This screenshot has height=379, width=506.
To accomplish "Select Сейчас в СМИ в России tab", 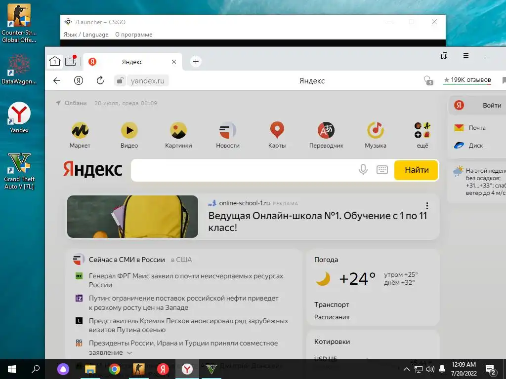I will click(127, 260).
